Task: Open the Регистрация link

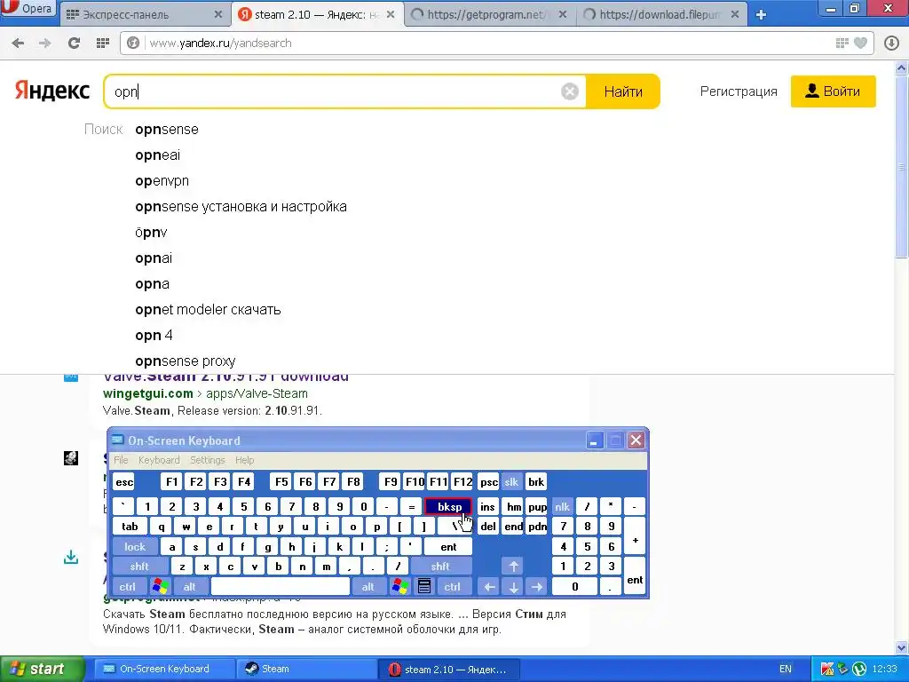Action: (739, 91)
